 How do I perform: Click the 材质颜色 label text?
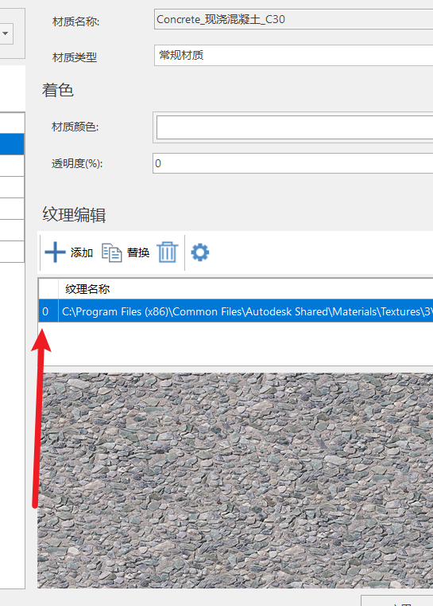[x=75, y=127]
